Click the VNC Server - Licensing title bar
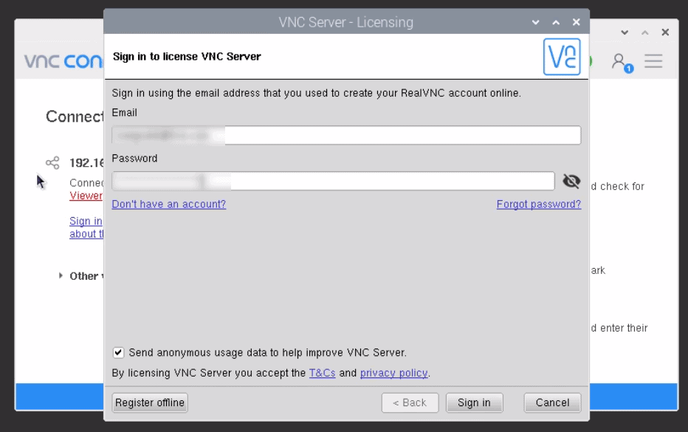This screenshot has width=688, height=432. click(x=345, y=22)
